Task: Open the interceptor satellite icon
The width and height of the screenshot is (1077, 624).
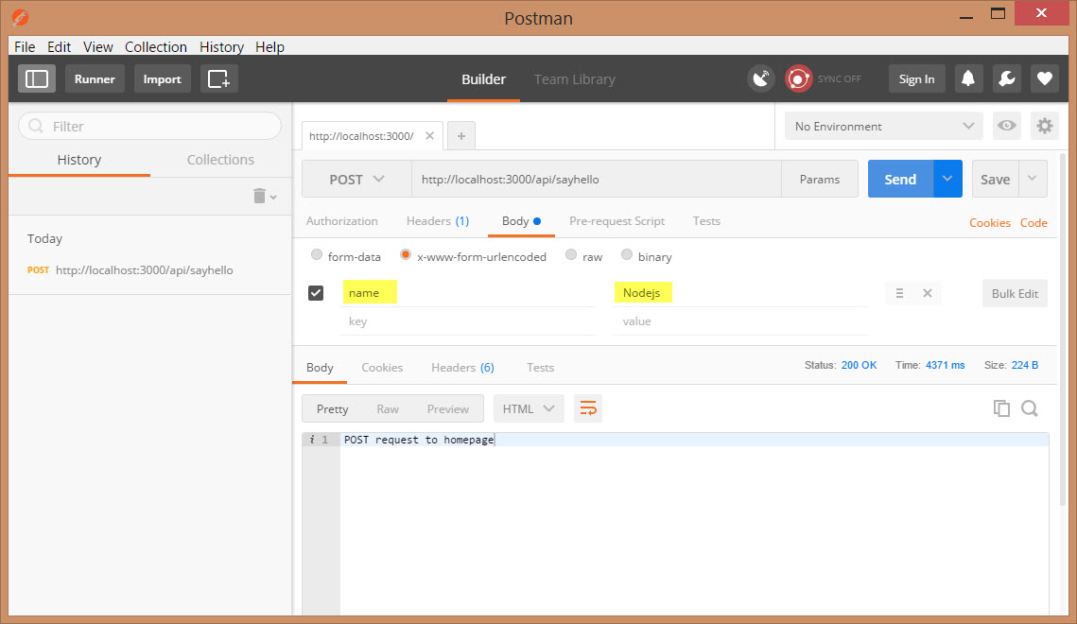Action: tap(761, 78)
